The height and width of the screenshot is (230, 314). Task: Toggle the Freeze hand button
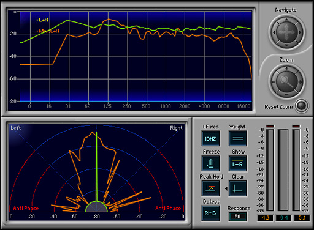[x=210, y=163]
